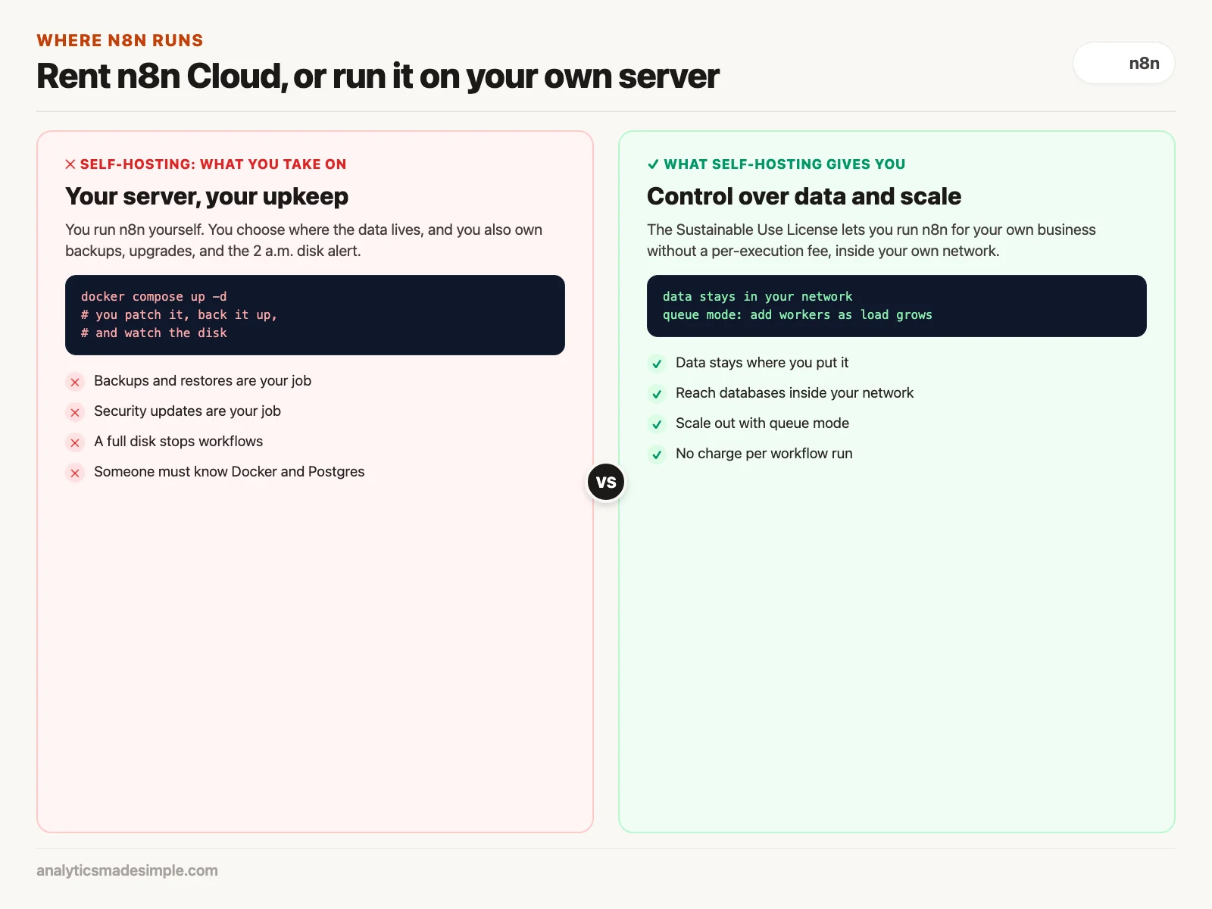1212x909 pixels.
Task: Click the 'Scale out with queue mode' text
Action: click(x=762, y=423)
